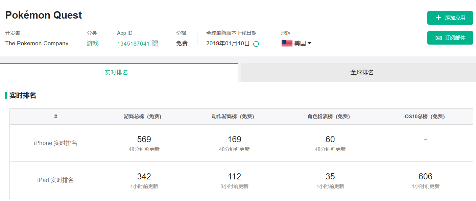Click the 美国 region label

[x=300, y=43]
